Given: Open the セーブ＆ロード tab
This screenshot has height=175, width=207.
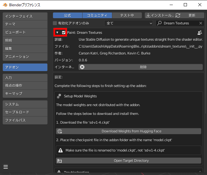Looking at the screenshot, I should [25, 112].
